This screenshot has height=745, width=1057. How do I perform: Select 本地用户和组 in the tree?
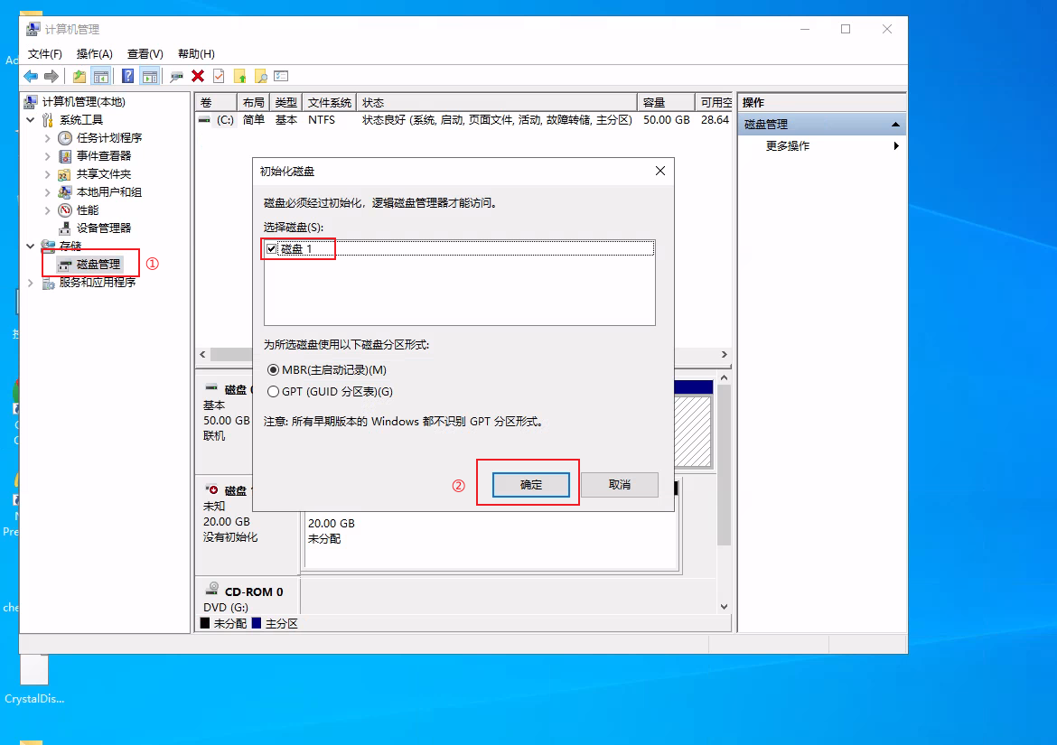(x=109, y=192)
